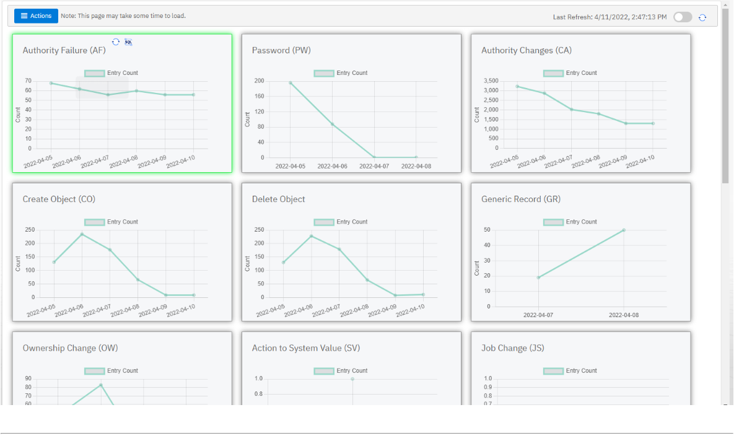Click the Entry Count swatch in Delete Object chart
Image resolution: width=739 pixels, height=441 pixels.
324,222
